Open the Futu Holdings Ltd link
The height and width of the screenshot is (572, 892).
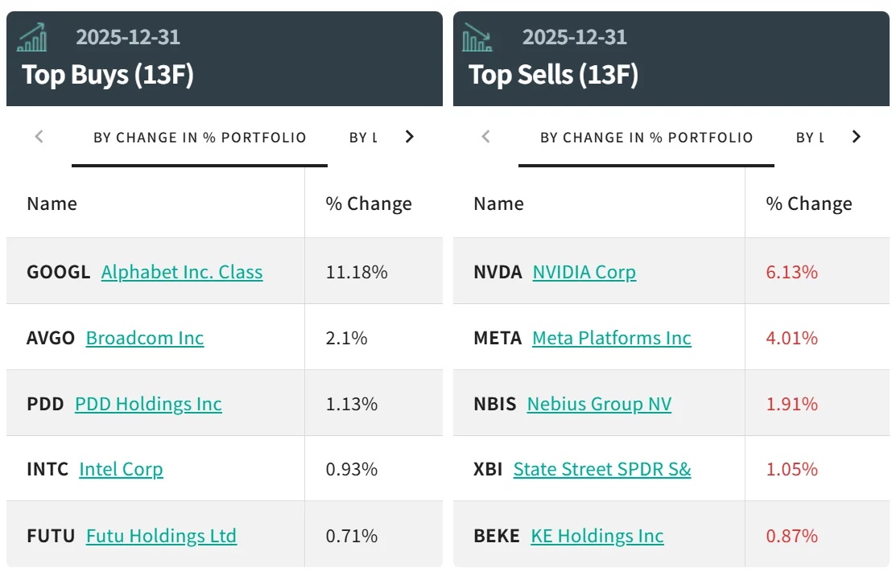(x=161, y=536)
